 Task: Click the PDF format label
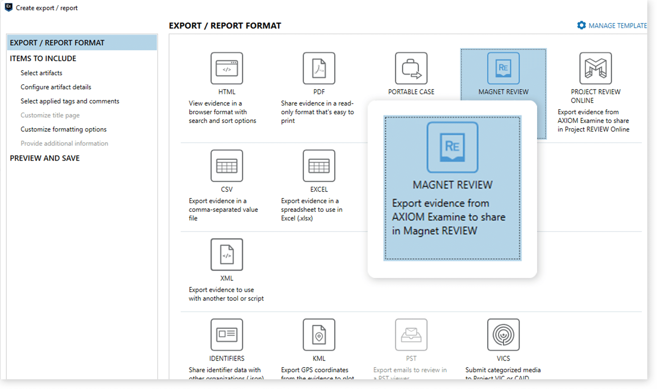pos(319,92)
